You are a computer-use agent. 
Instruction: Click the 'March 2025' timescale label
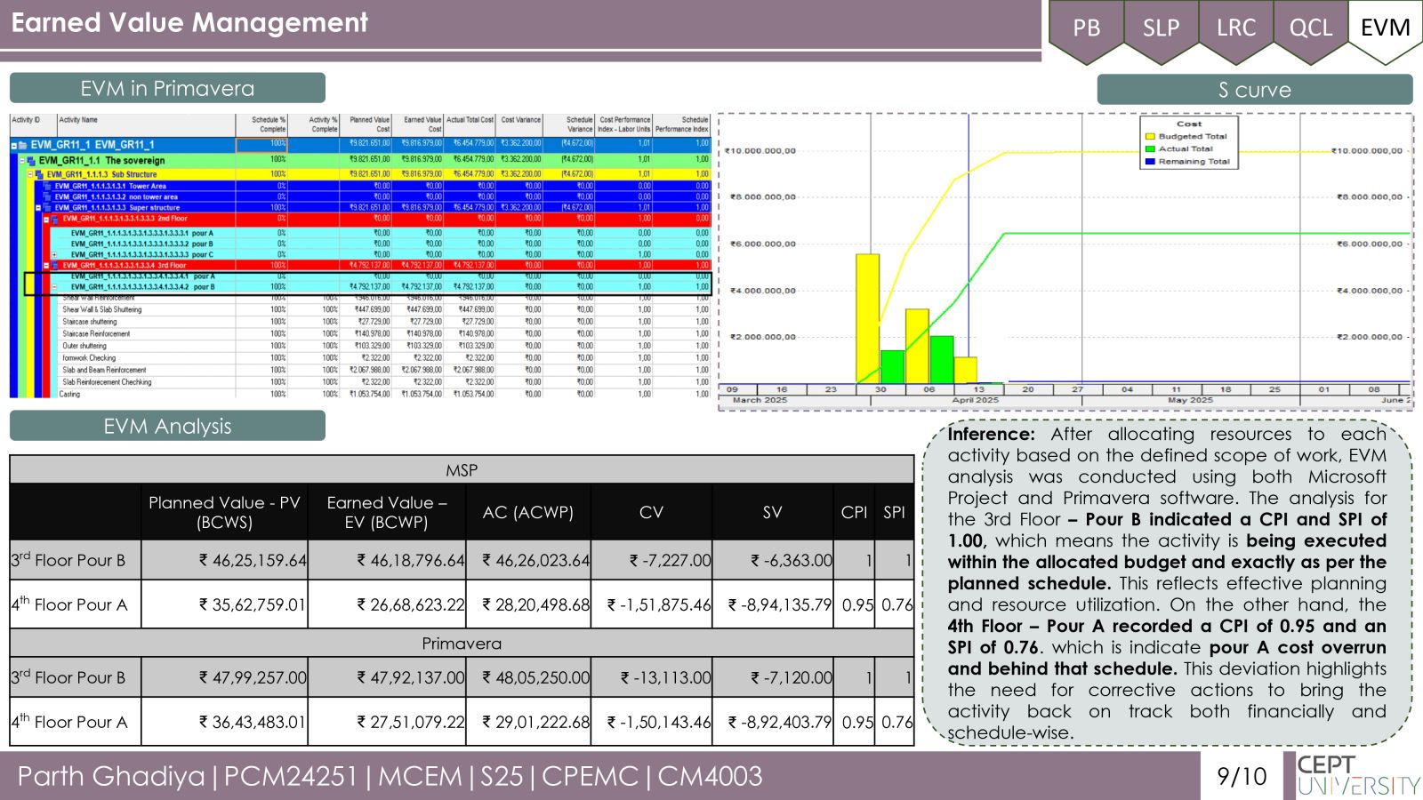coord(760,401)
